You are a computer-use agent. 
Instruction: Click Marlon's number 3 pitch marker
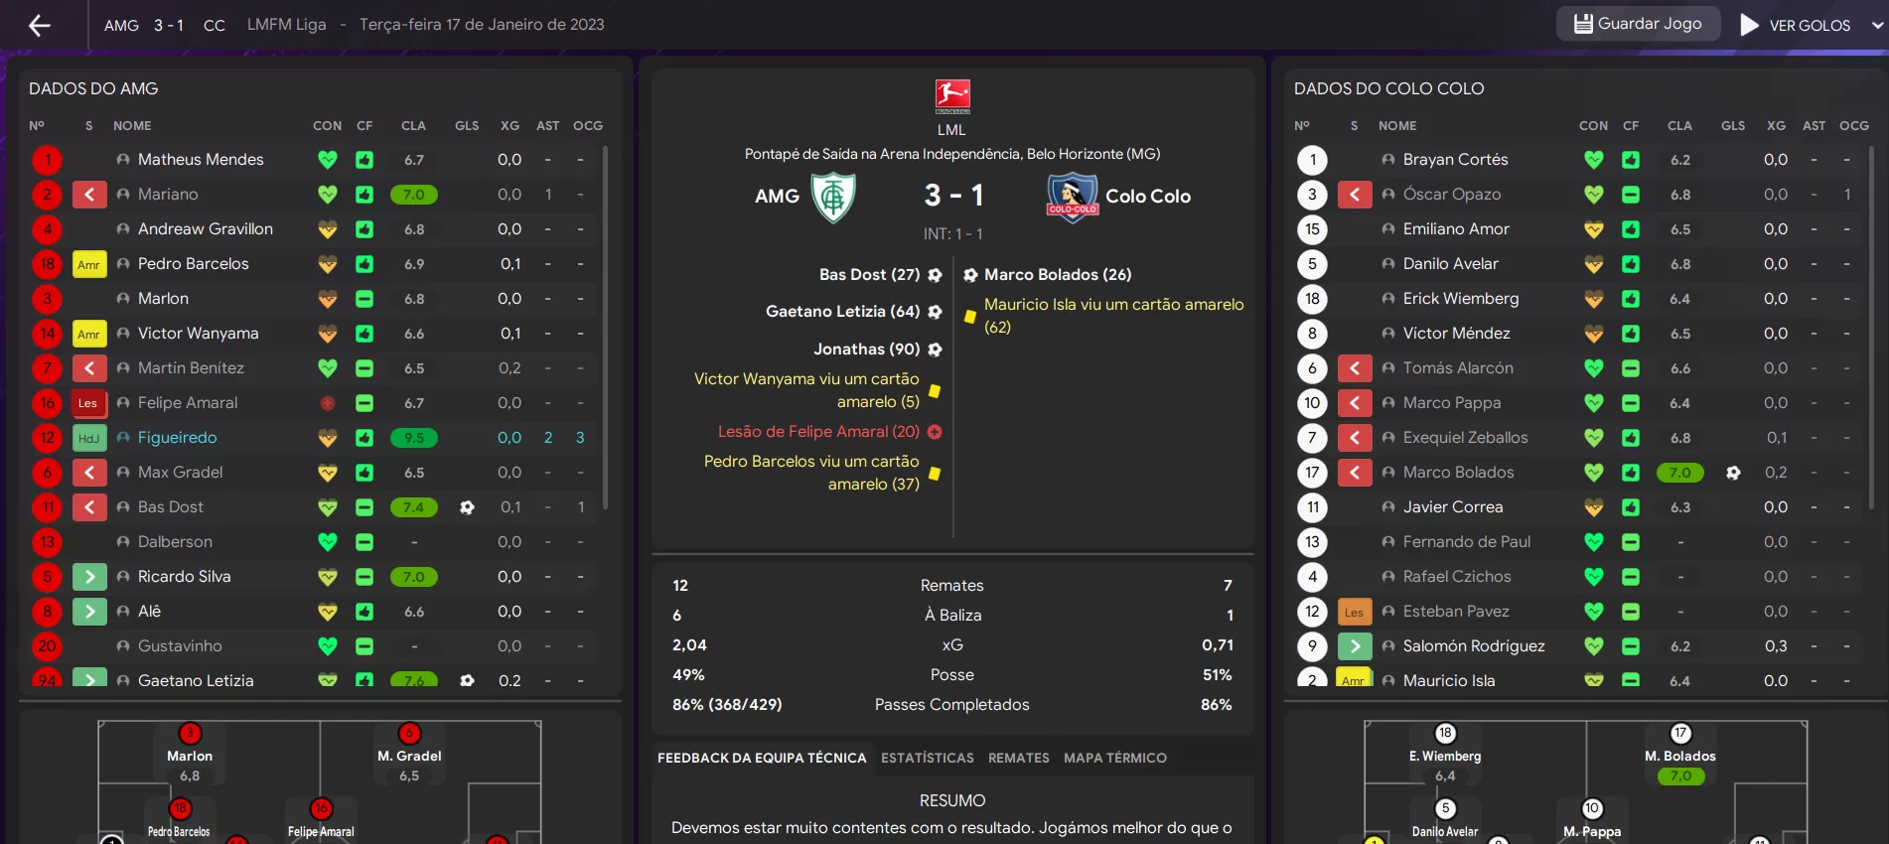point(190,734)
